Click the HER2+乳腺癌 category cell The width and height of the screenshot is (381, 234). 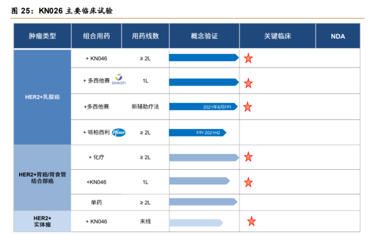pyautogui.click(x=42, y=97)
